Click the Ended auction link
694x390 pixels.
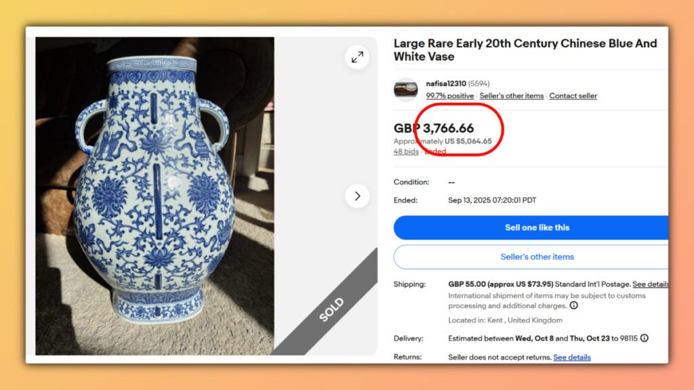[434, 151]
